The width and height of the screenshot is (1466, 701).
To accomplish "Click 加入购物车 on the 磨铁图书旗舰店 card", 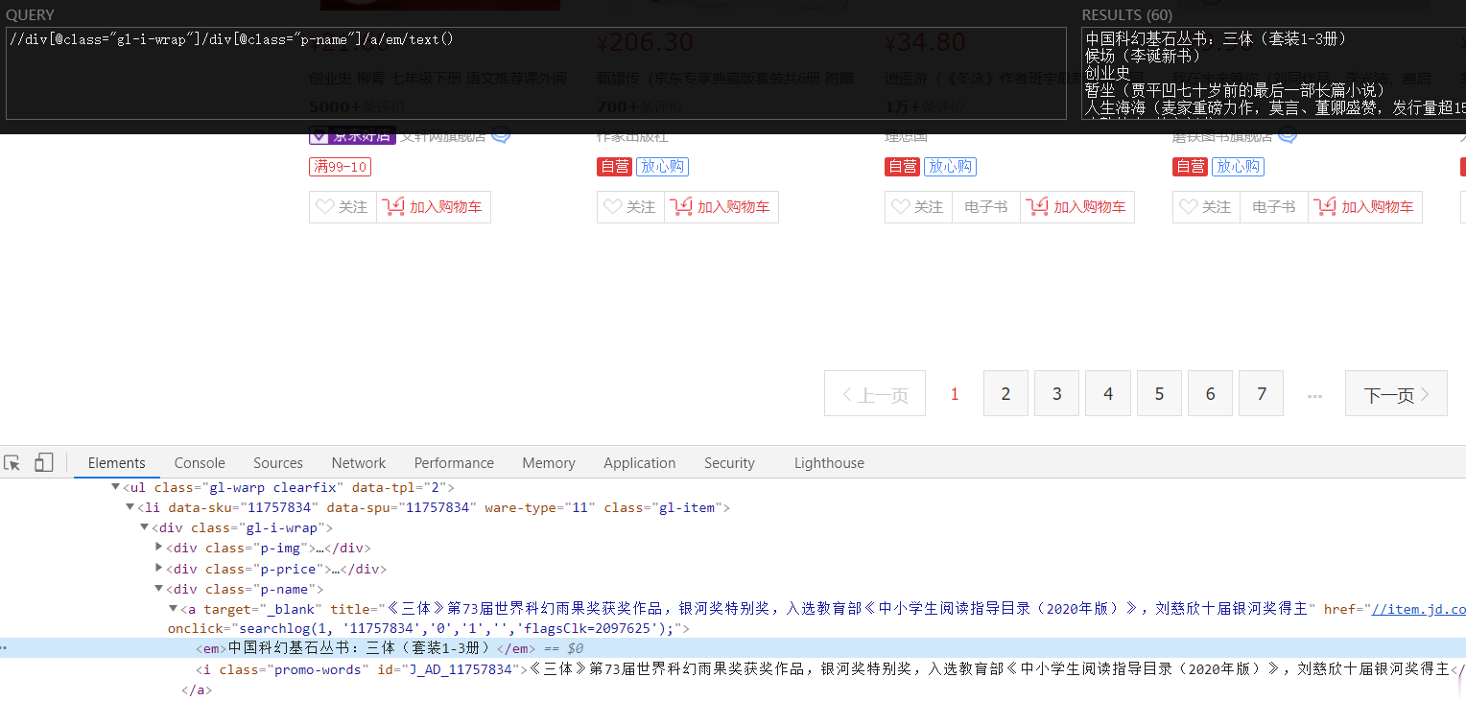I will (1365, 207).
